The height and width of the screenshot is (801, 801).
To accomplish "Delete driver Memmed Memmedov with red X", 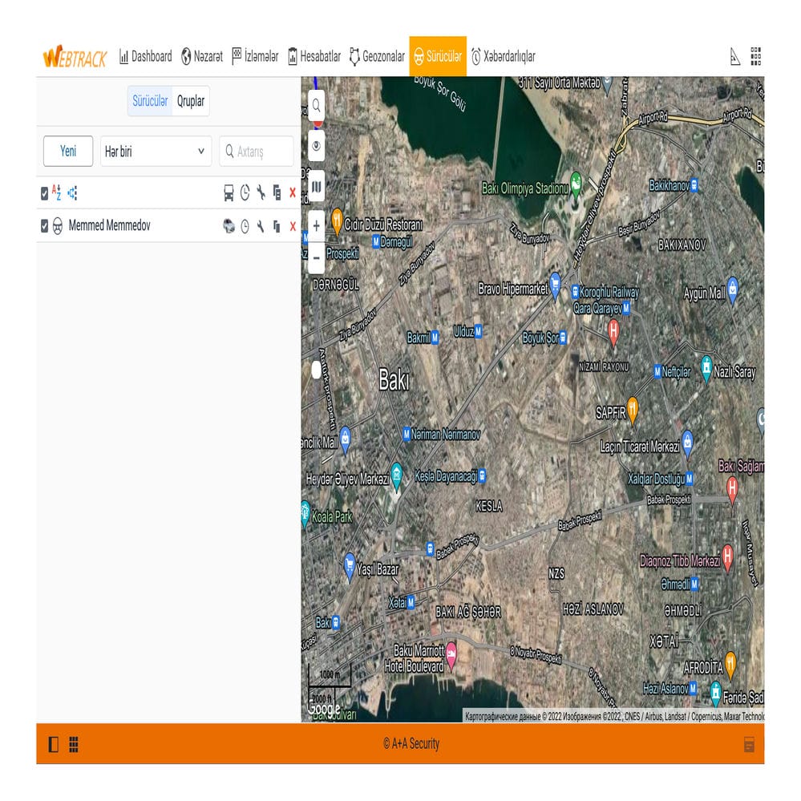I will pos(292,227).
